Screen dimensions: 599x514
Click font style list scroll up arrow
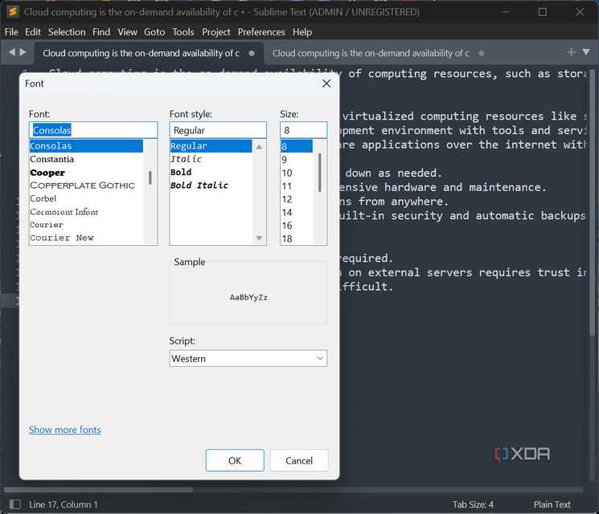point(259,146)
